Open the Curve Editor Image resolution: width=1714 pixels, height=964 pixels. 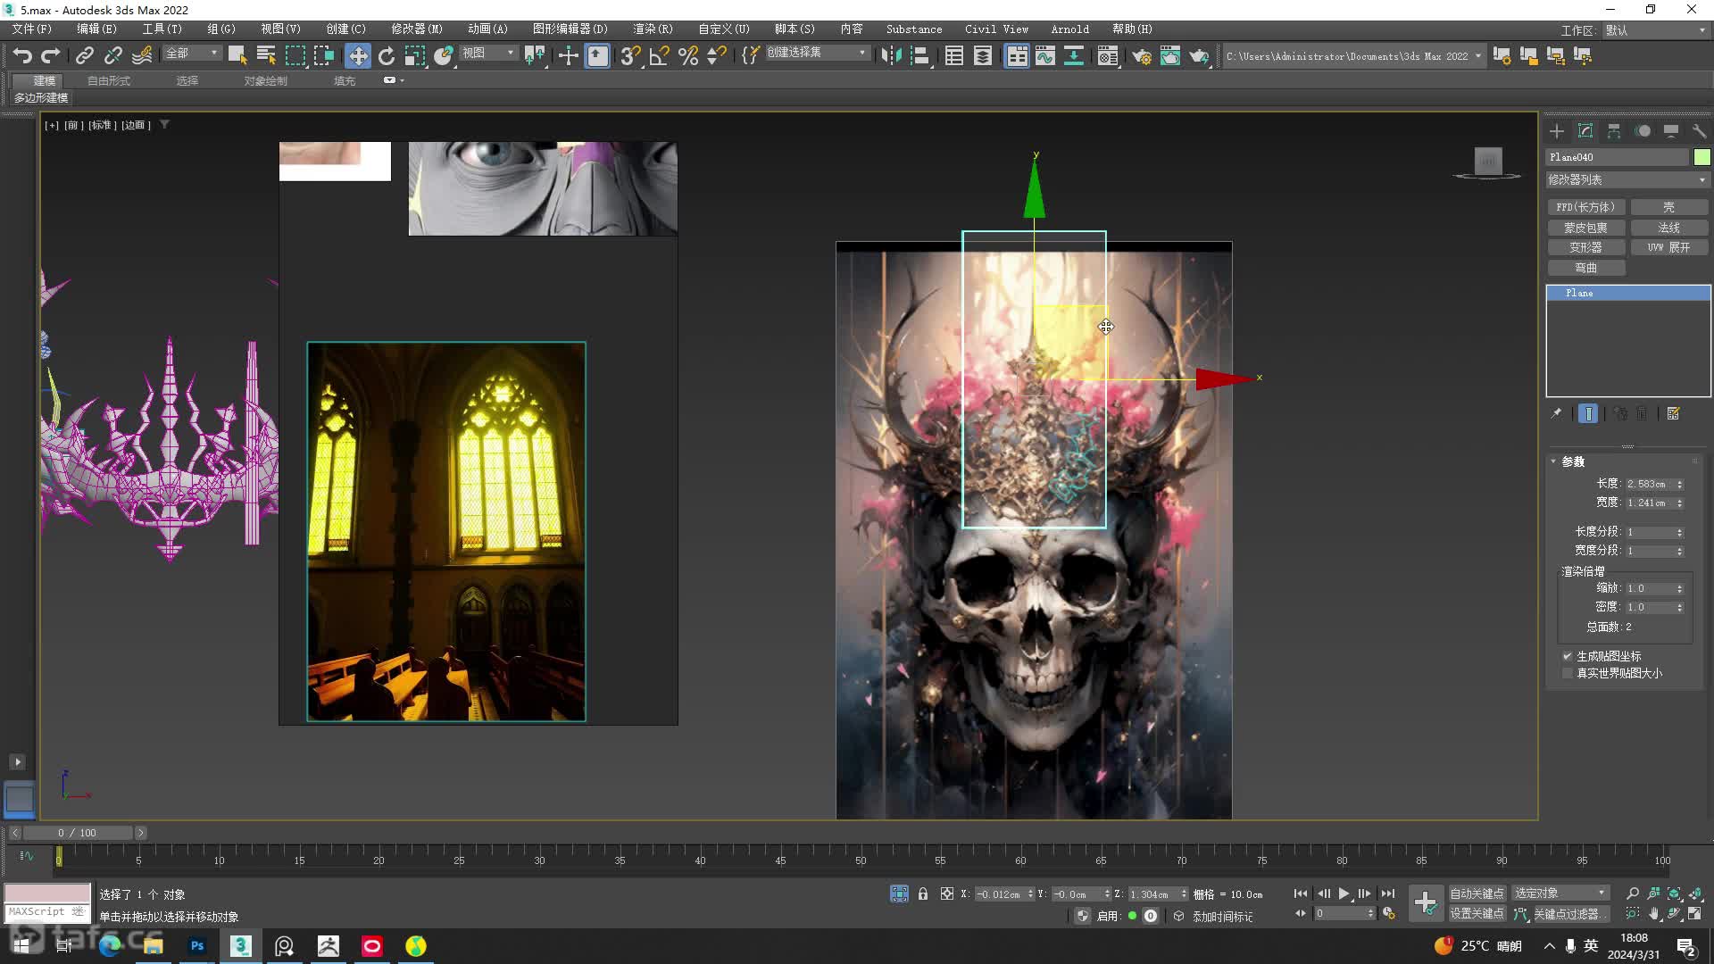1045,55
